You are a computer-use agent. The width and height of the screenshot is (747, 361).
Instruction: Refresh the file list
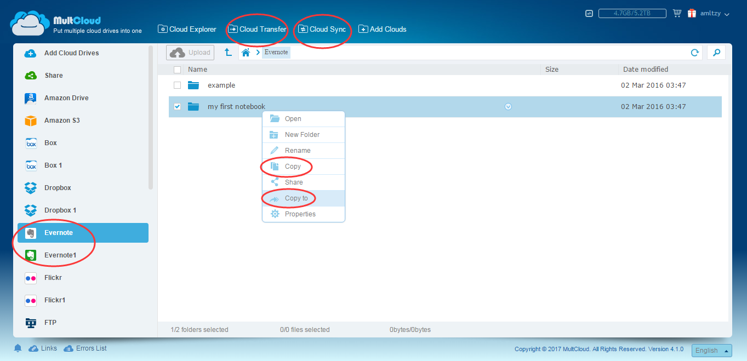coord(694,53)
